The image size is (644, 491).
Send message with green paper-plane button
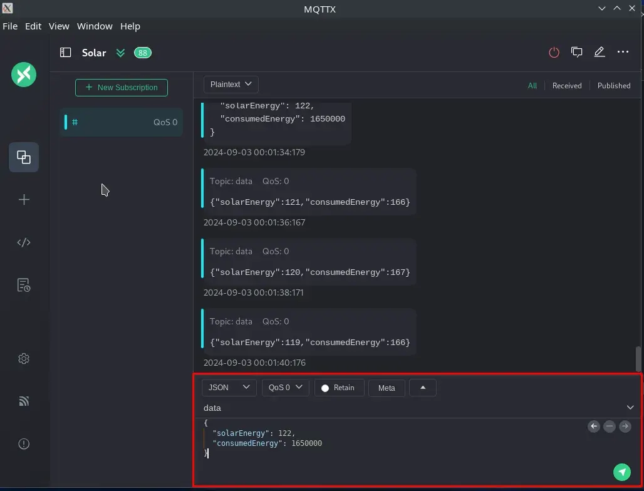click(x=622, y=472)
